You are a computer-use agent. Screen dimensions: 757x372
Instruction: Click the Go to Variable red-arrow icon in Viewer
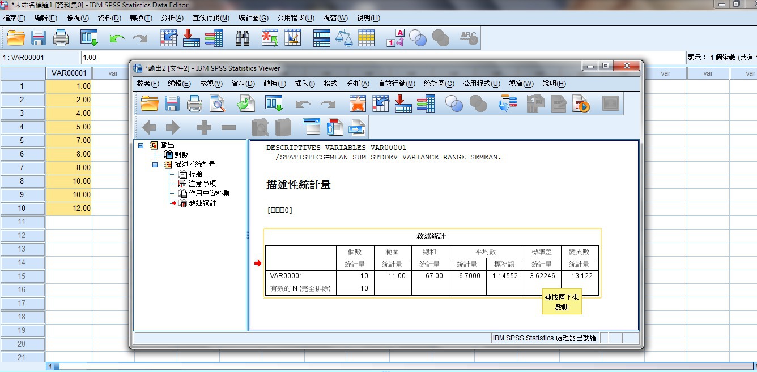[x=403, y=103]
